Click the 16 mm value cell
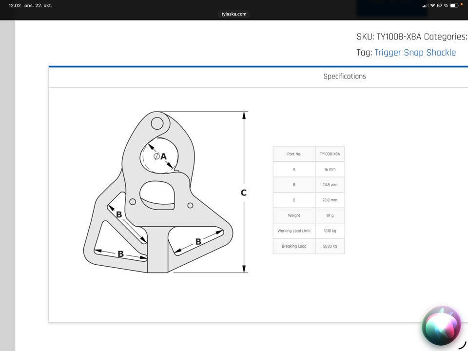 point(330,169)
